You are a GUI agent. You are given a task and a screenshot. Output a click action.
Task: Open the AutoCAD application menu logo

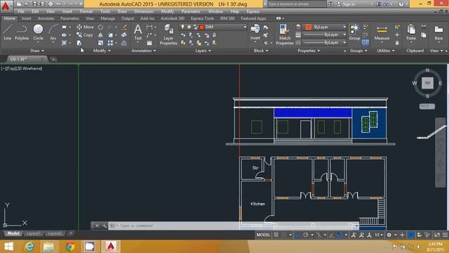[6, 6]
